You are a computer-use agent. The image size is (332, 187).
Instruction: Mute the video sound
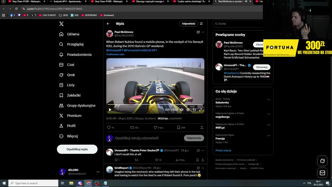[x=182, y=110]
